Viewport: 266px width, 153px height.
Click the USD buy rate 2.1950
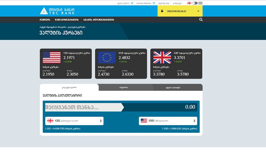point(48,74)
